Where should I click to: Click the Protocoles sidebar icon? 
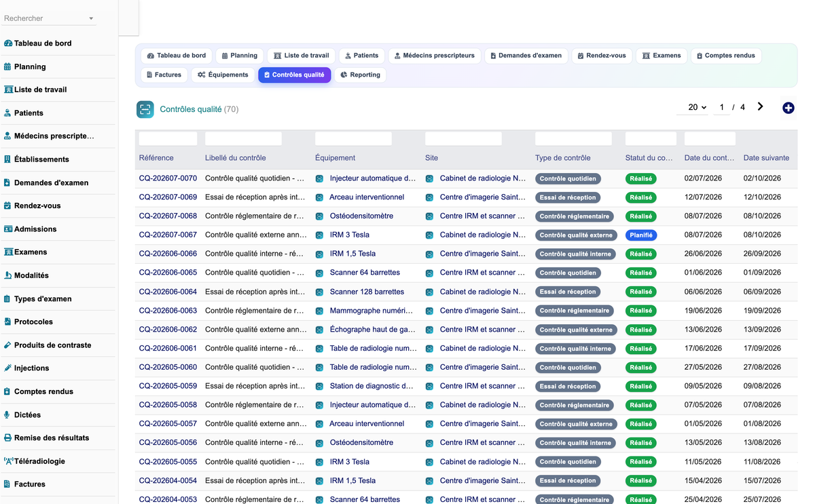point(7,322)
